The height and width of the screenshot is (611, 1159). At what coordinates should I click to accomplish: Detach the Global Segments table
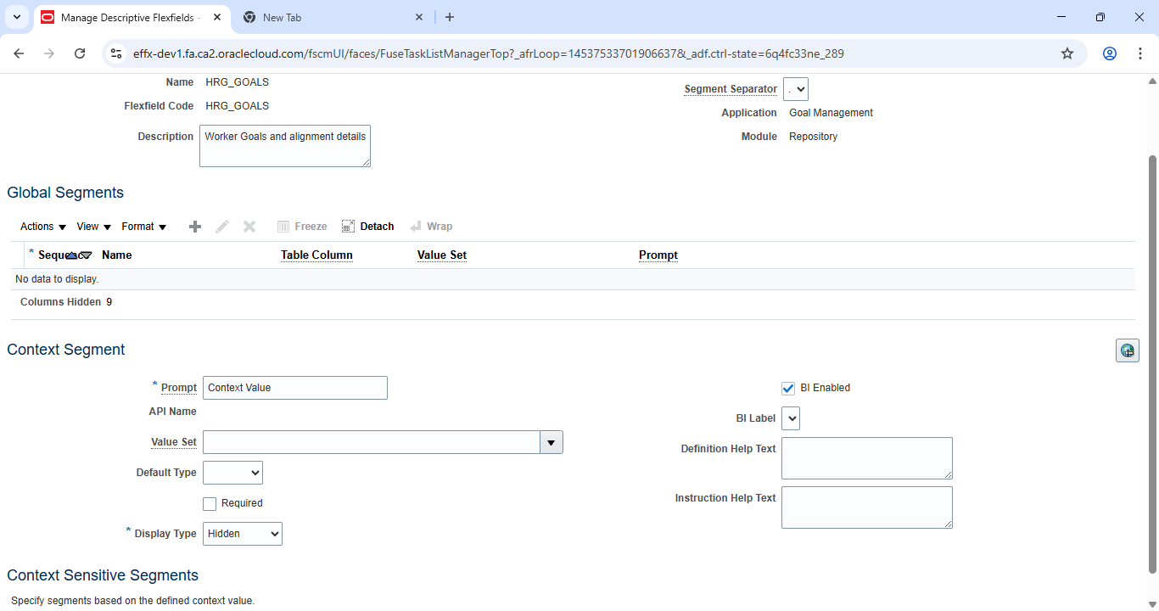tap(368, 227)
